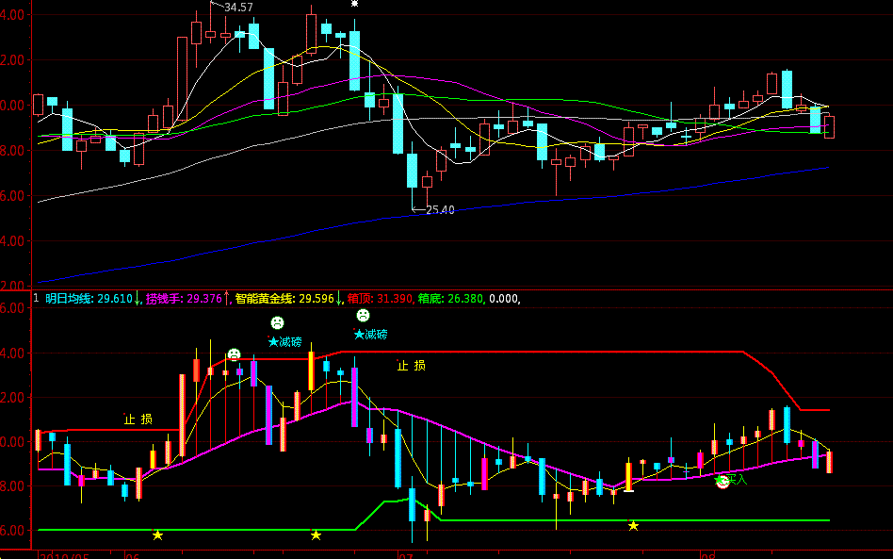
Task: Click the number 1 at the indicator pane header
Action: click(x=36, y=298)
